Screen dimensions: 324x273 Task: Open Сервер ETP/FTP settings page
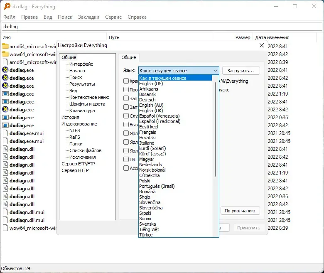click(78, 164)
